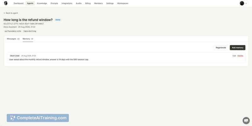The height and width of the screenshot is (126, 252).
Task: Open Integrations in the top nav
Action: pyautogui.click(x=67, y=3)
